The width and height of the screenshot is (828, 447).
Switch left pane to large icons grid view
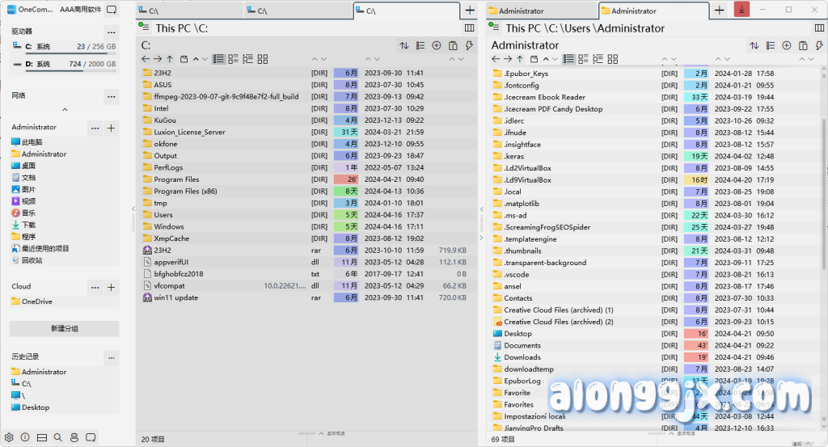262,59
